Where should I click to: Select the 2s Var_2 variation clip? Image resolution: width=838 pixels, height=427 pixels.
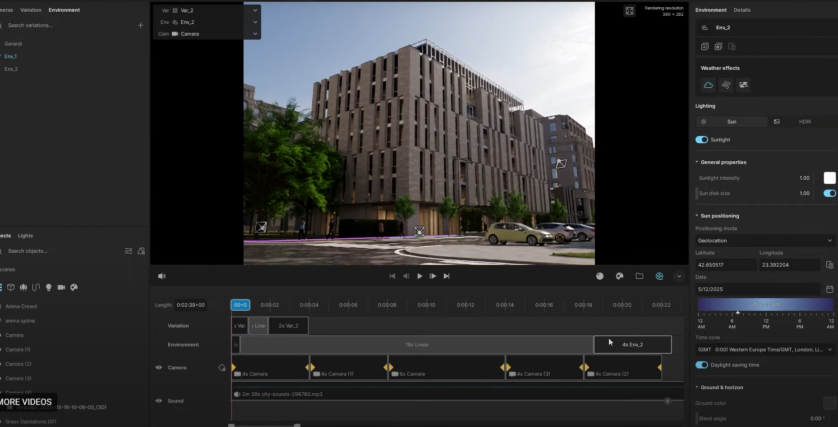point(288,326)
